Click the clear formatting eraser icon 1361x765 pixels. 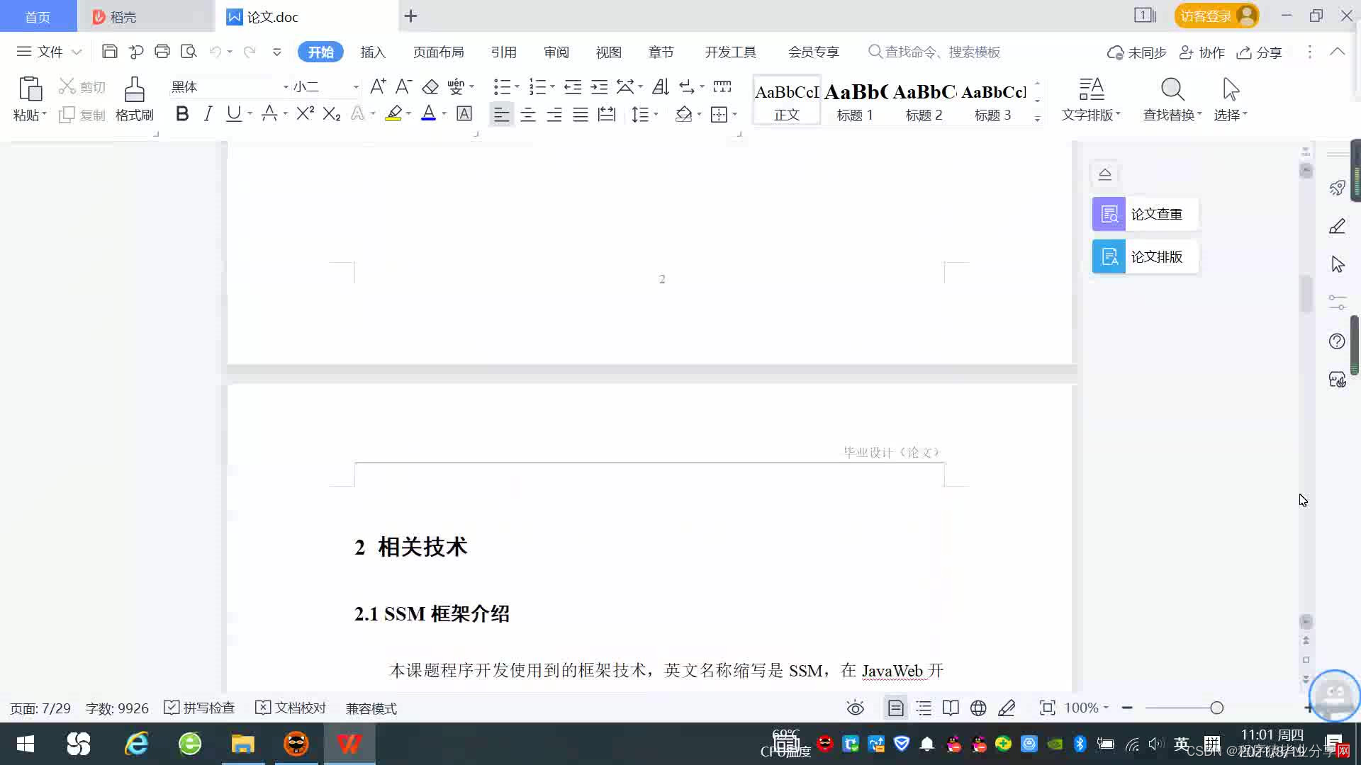(430, 87)
